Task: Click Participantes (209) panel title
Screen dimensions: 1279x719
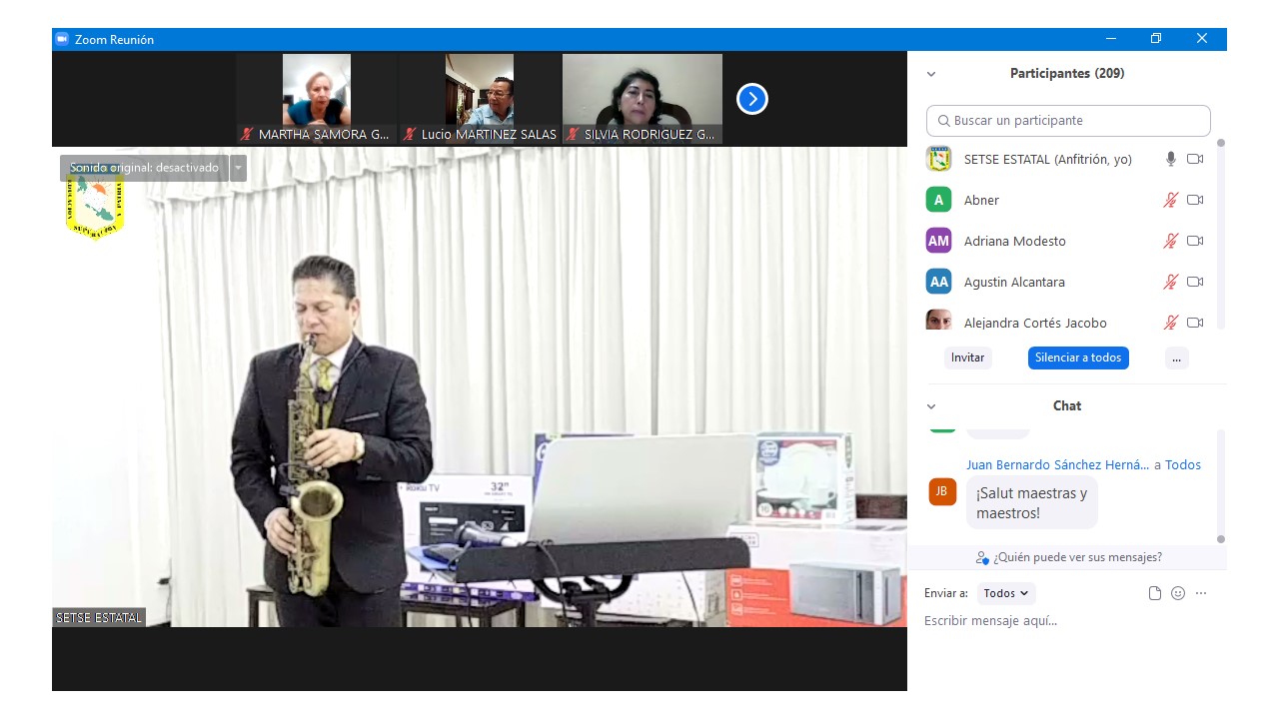Action: [1067, 74]
